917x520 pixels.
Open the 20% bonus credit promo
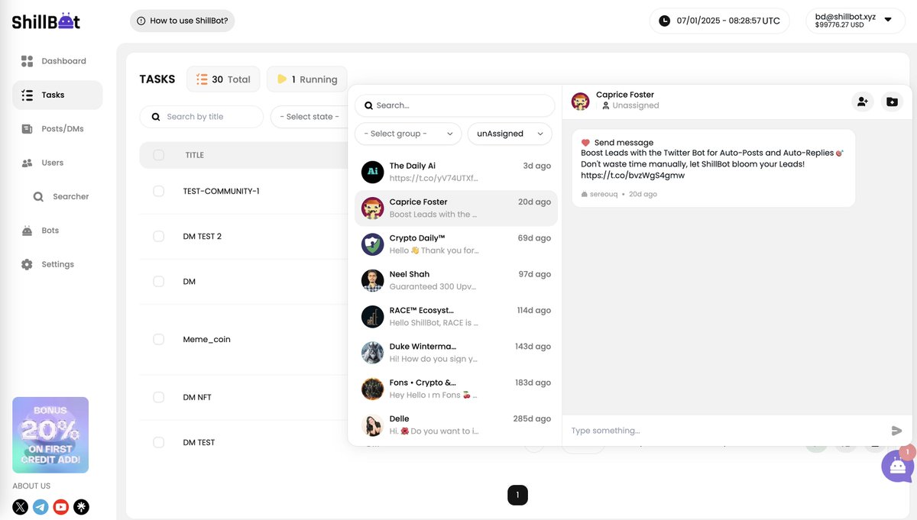click(x=50, y=434)
